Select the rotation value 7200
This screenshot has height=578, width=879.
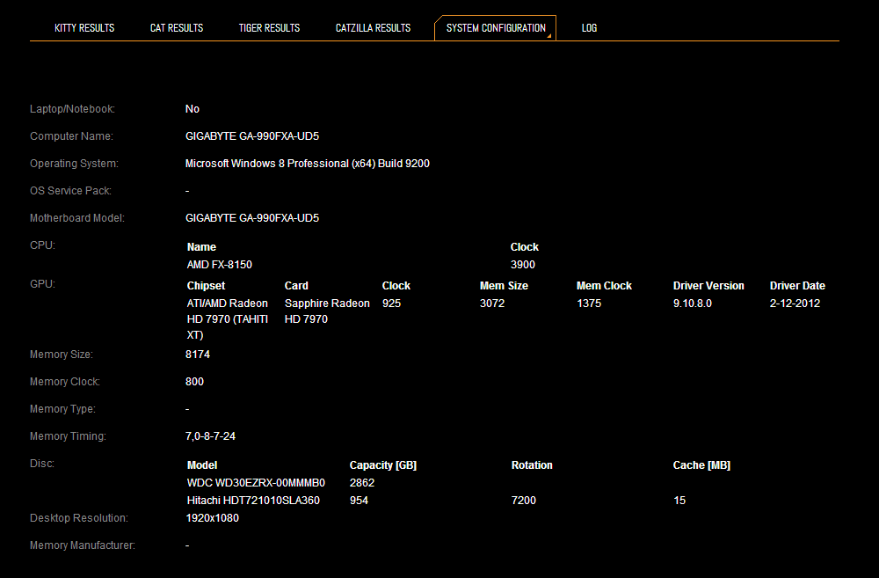pos(524,501)
